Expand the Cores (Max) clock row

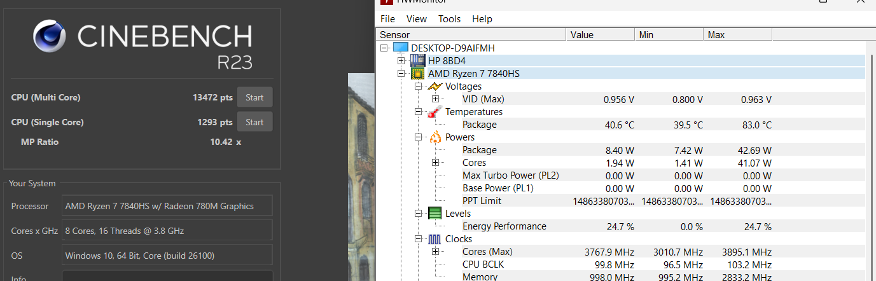435,252
